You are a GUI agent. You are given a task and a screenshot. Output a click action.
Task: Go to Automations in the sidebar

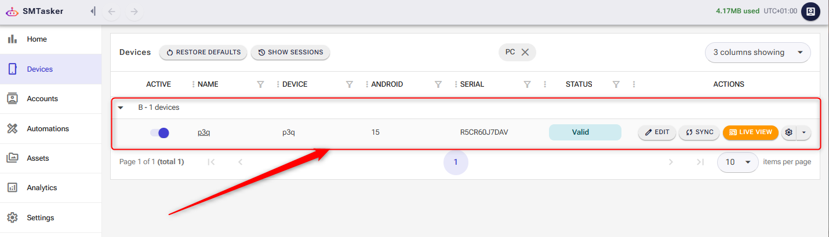tap(48, 129)
